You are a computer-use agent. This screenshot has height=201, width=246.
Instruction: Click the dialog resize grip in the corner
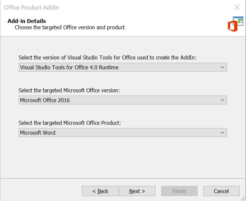click(x=243, y=199)
